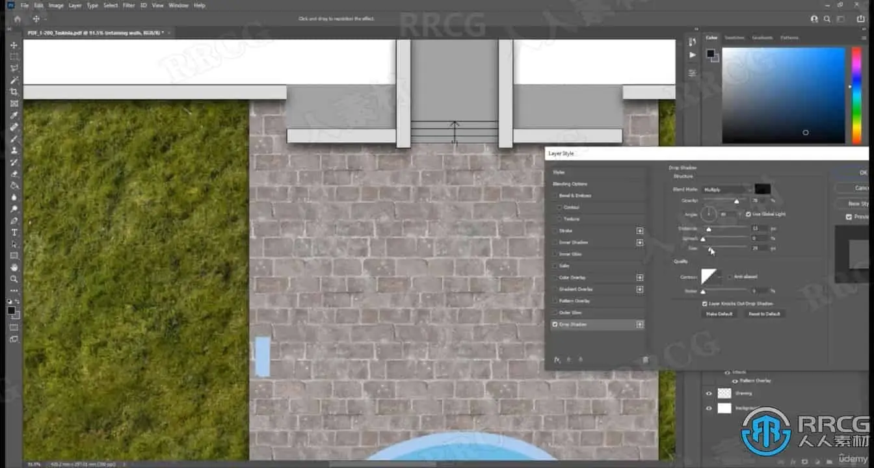Select the Clone Stamp tool
874x468 pixels.
pyautogui.click(x=14, y=150)
